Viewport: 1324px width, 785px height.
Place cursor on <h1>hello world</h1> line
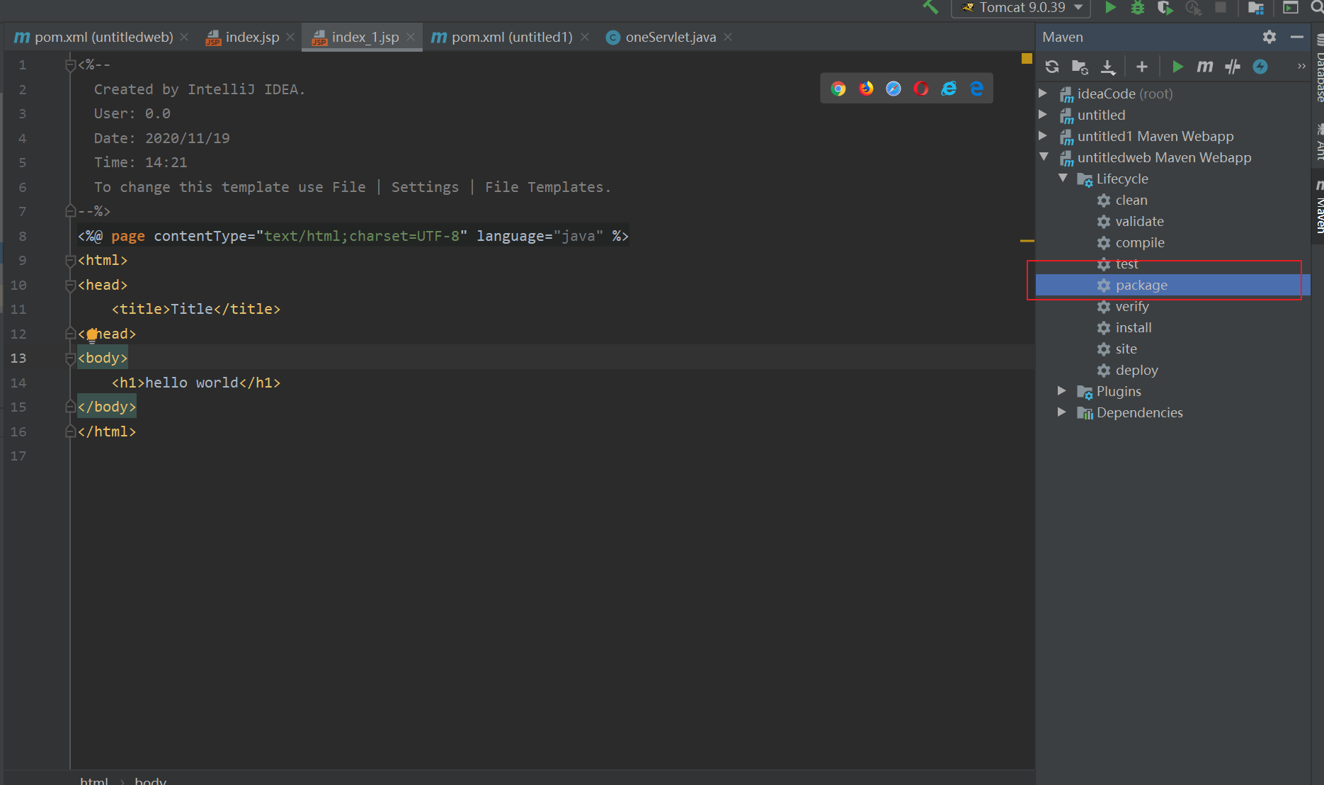coord(196,383)
